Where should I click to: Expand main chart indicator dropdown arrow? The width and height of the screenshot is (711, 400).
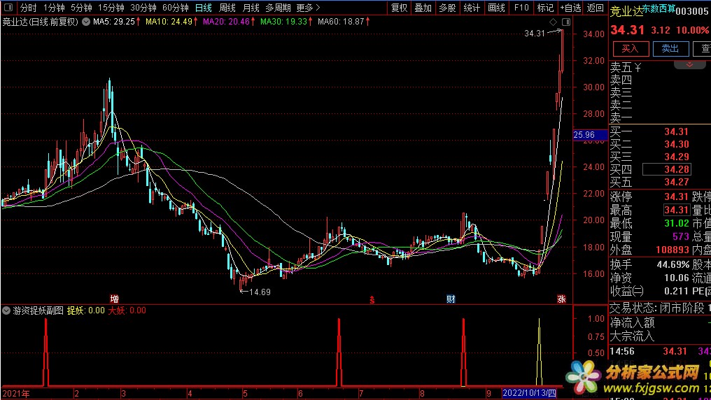pyautogui.click(x=85, y=21)
